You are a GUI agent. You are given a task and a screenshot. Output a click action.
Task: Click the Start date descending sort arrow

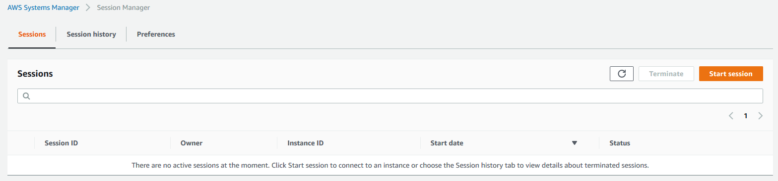575,143
